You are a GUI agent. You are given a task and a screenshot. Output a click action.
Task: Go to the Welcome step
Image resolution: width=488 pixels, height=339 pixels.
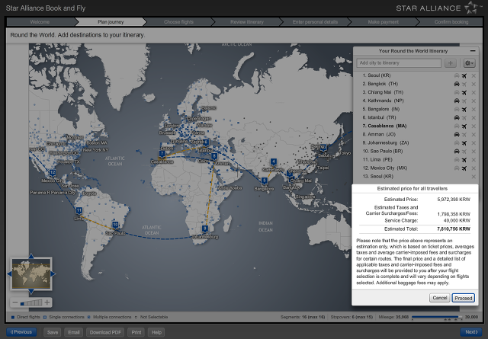pos(40,22)
